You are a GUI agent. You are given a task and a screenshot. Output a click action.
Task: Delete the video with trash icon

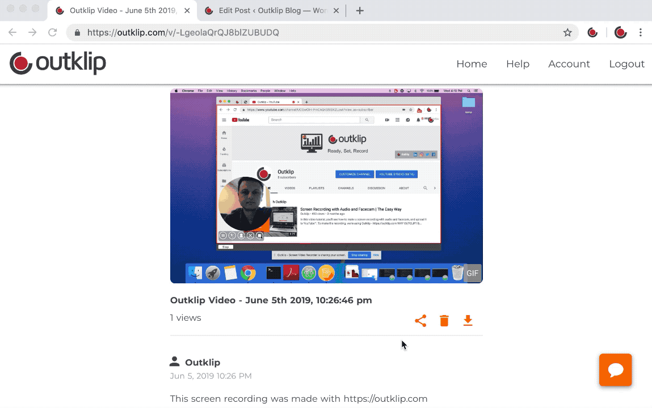(x=444, y=321)
